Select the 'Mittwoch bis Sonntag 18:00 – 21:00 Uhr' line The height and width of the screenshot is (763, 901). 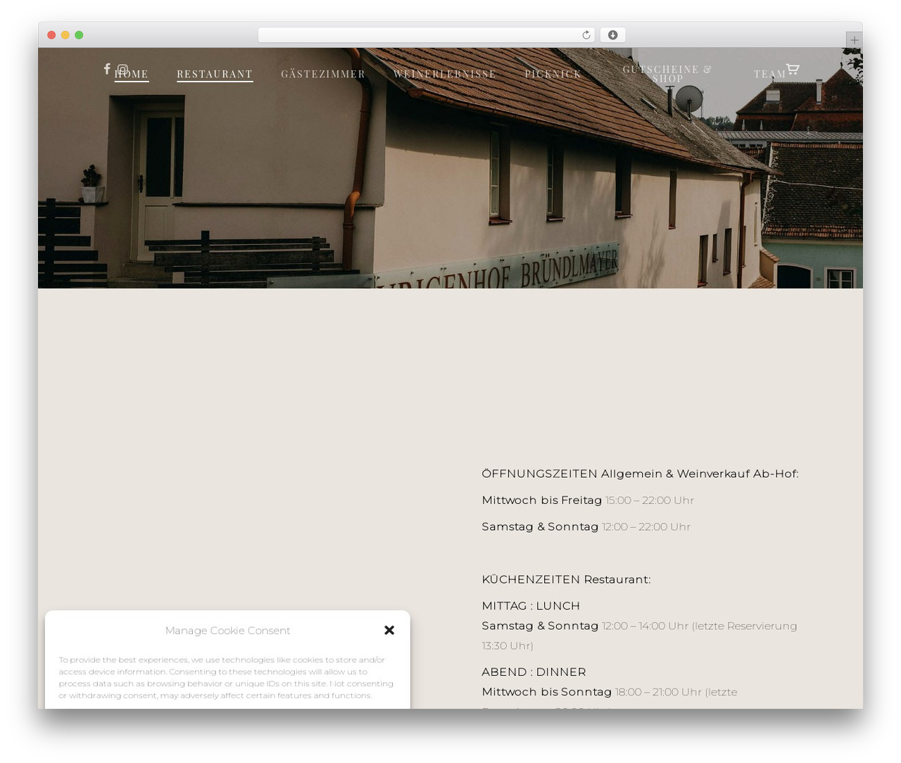610,692
